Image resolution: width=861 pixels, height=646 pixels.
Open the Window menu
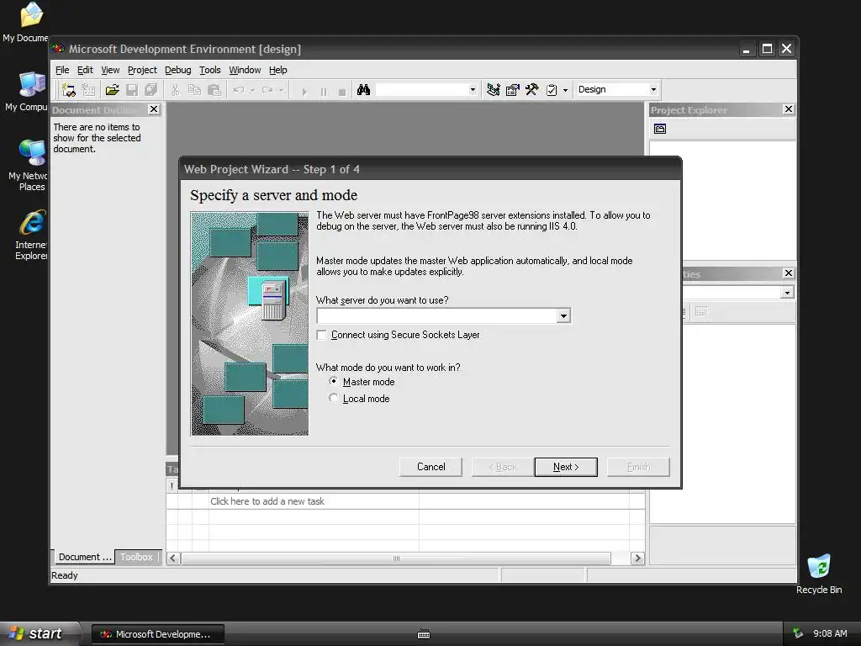245,70
